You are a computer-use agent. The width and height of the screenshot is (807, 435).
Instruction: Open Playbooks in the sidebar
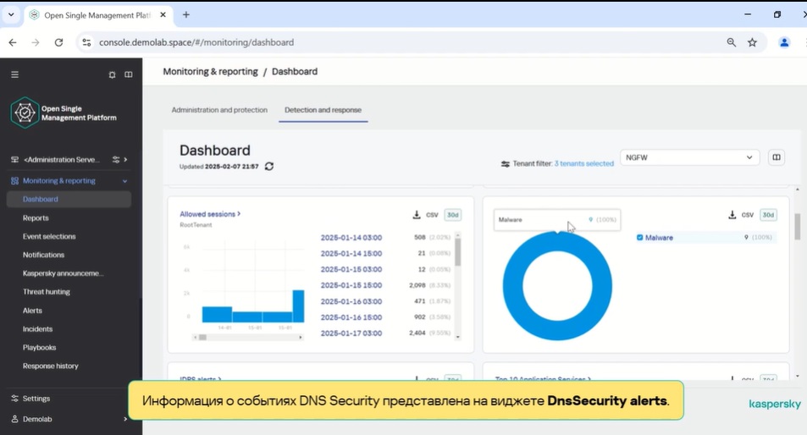tap(39, 348)
